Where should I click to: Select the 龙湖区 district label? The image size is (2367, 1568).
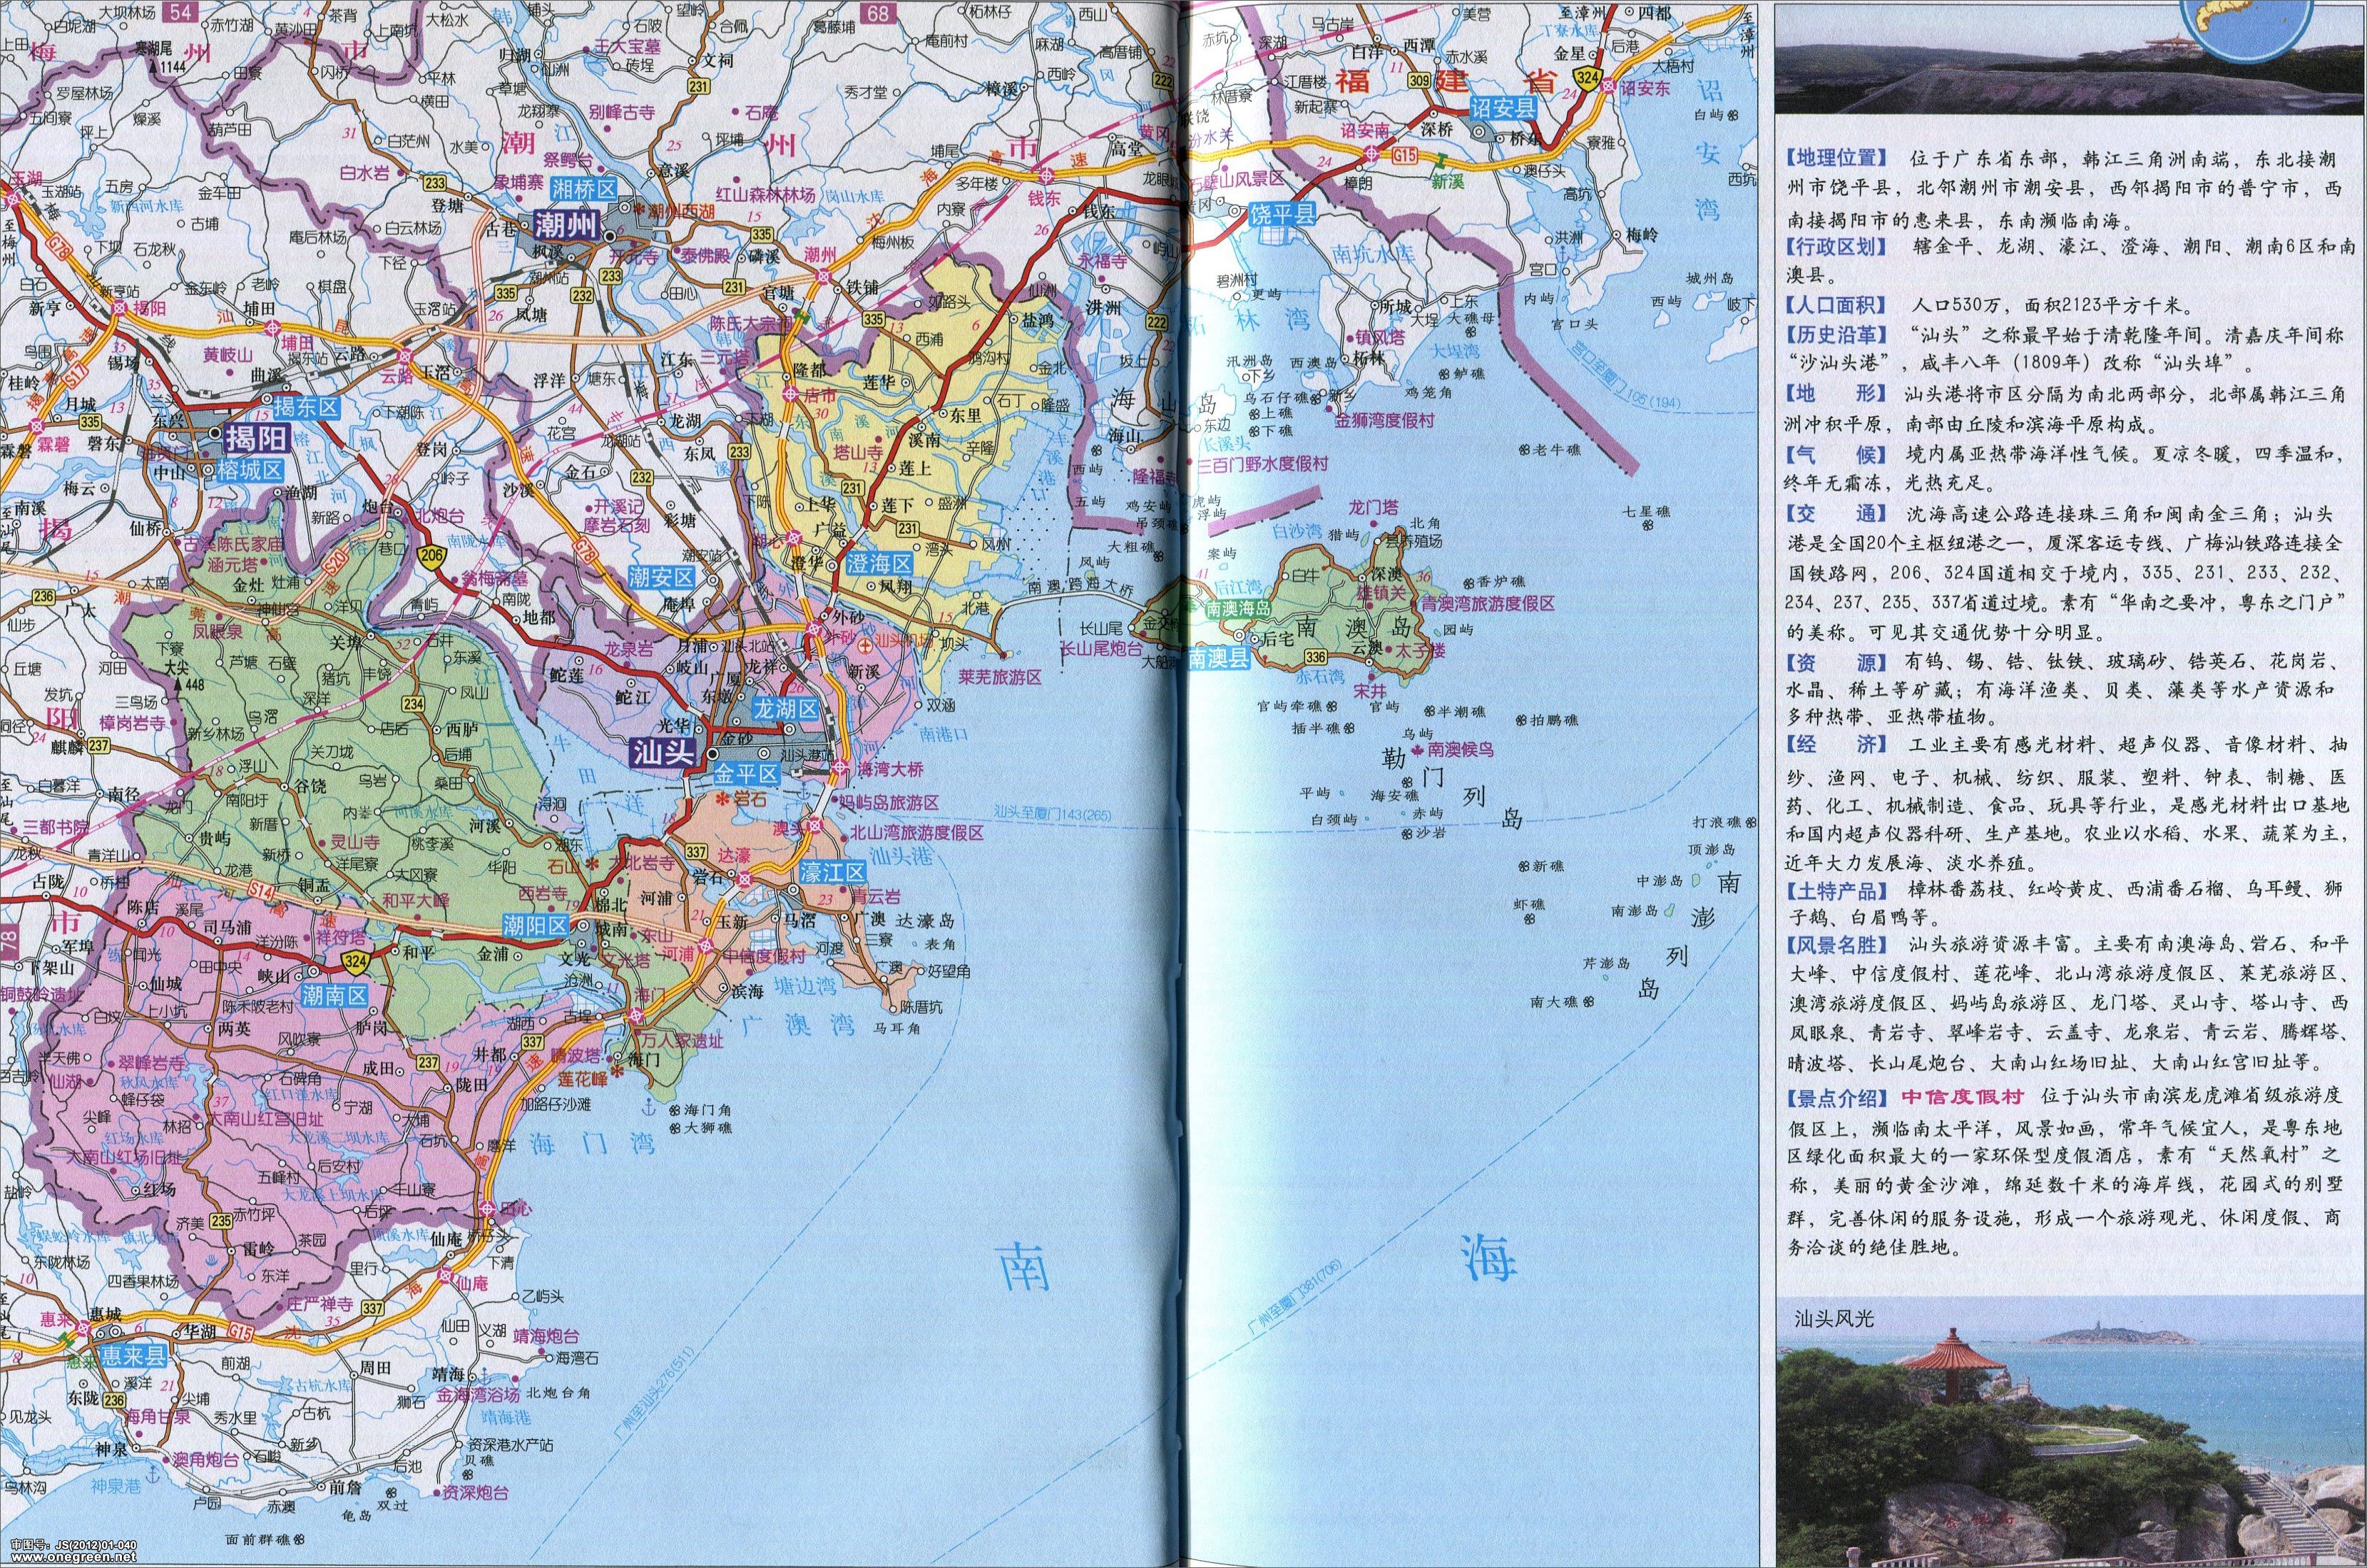click(x=785, y=709)
